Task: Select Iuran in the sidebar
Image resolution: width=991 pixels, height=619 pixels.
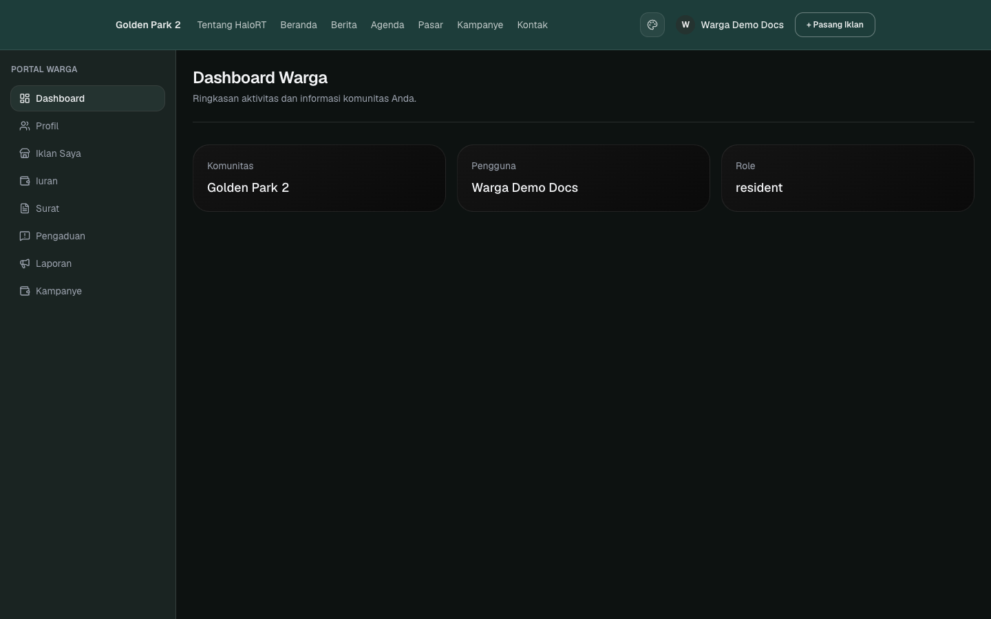Action: (x=87, y=181)
